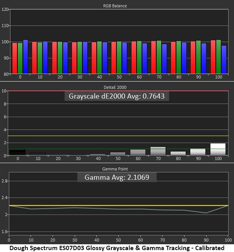Pick the DeltaE bar at 60
Screen dimensions: 234x252
138,152
